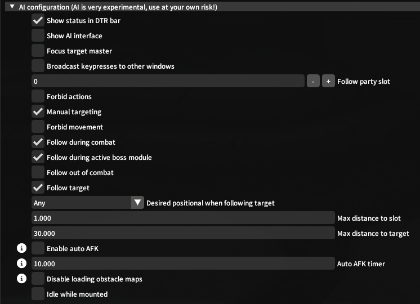420x304 pixels.
Task: Toggle Focus target master checkbox
Action: pyautogui.click(x=38, y=51)
